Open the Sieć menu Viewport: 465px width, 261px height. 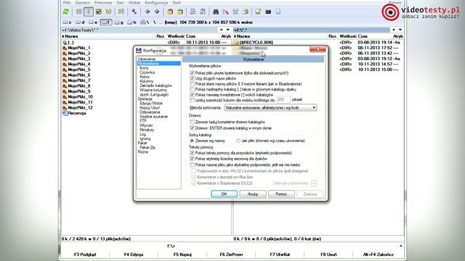120,3
